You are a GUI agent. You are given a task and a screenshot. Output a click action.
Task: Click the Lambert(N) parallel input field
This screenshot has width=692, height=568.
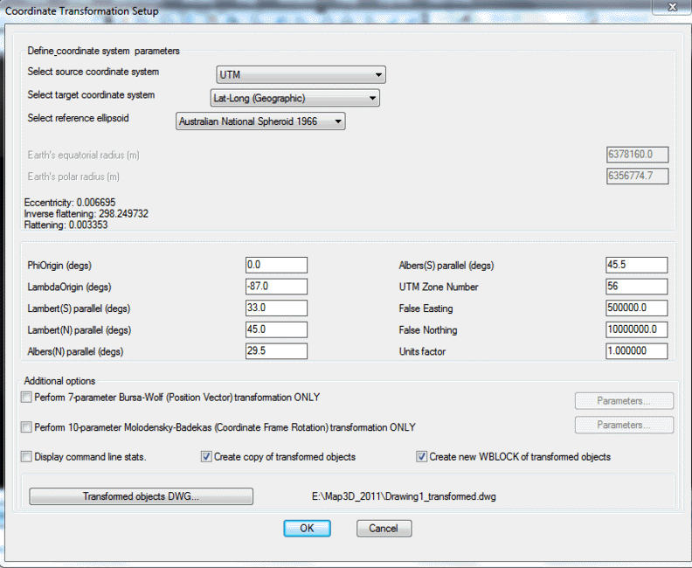[276, 329]
